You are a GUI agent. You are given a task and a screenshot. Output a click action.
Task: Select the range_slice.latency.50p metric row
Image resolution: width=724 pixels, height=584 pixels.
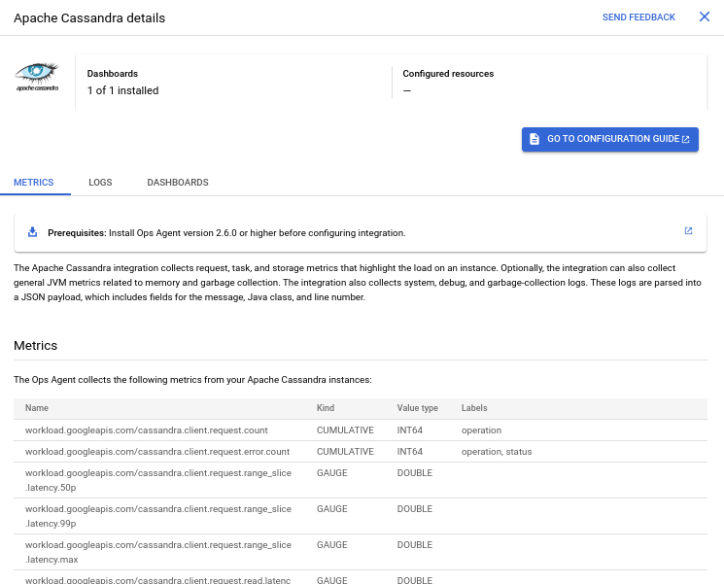(157, 480)
